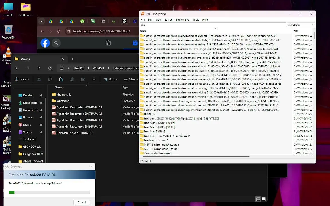The width and height of the screenshot is (330, 206).
Task: Reload the Facebook page in browser
Action: click(x=59, y=31)
